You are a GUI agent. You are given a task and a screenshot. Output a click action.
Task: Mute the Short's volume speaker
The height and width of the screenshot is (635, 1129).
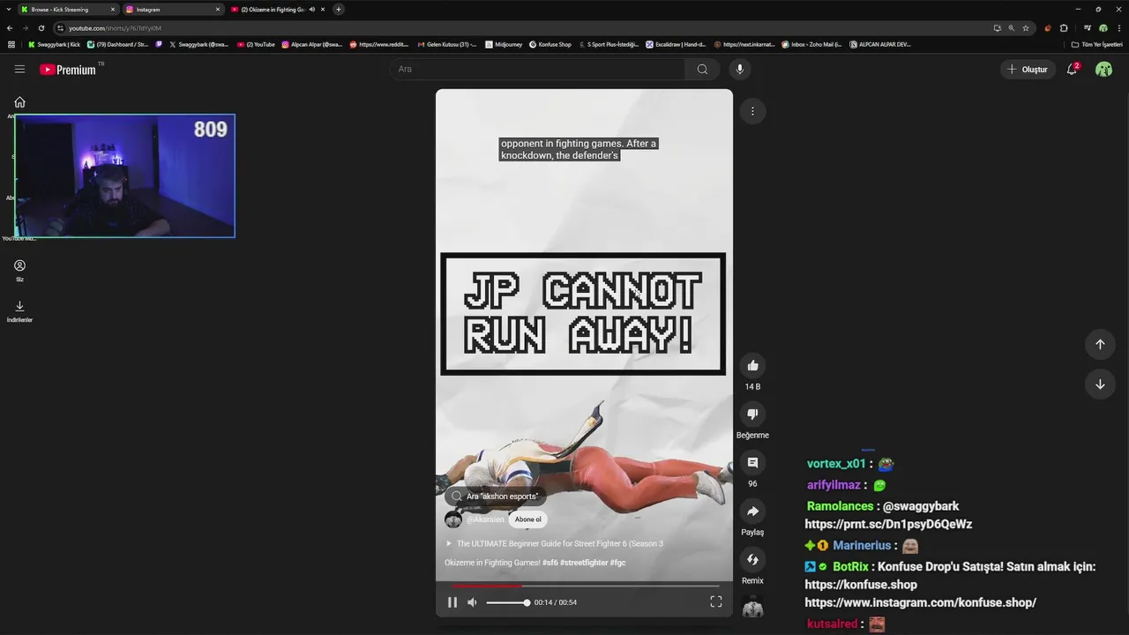473,602
